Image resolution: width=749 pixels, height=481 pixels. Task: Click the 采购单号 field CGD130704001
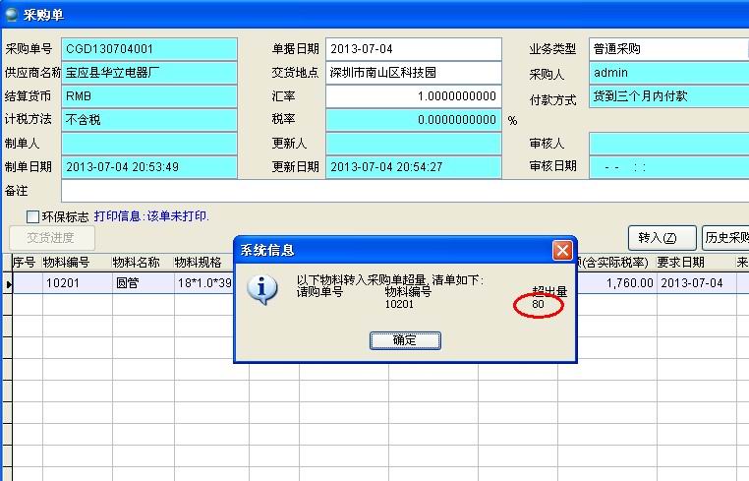click(149, 49)
